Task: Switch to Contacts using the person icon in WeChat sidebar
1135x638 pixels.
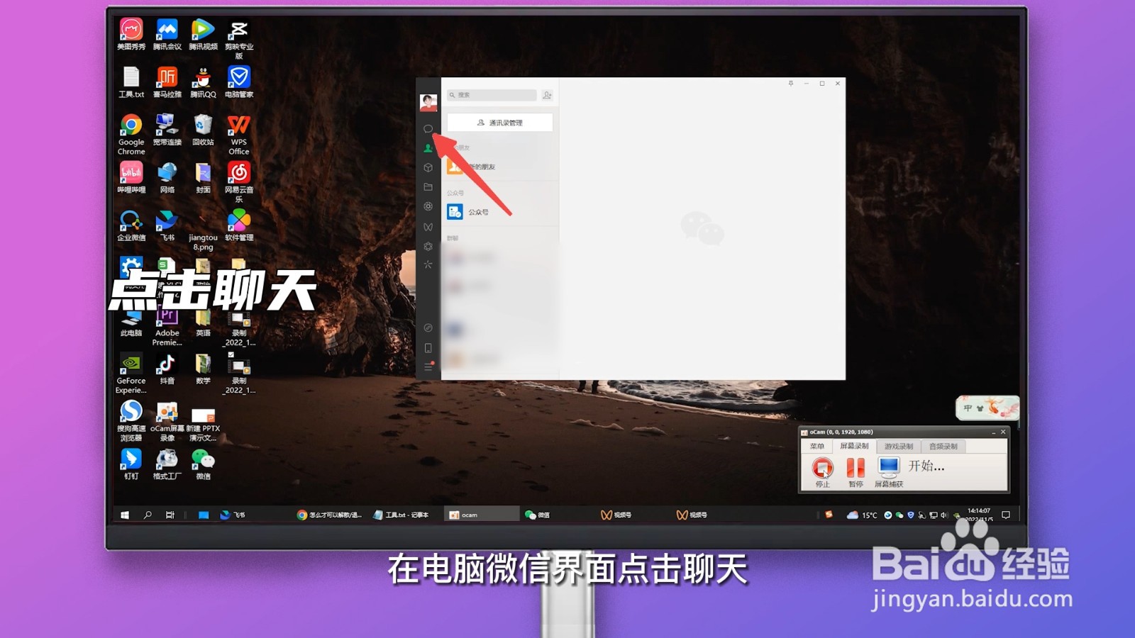Action: (x=428, y=147)
